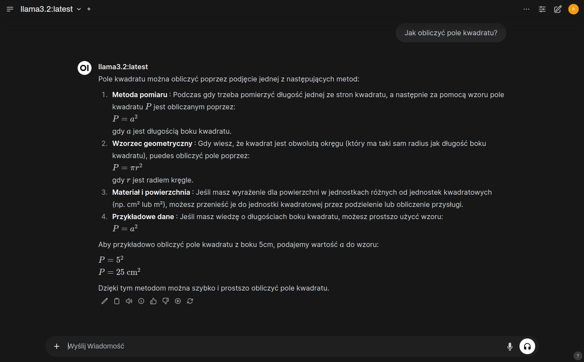Screen dimensions: 584x362
Task: Add another model with plus icon
Action: click(x=89, y=9)
